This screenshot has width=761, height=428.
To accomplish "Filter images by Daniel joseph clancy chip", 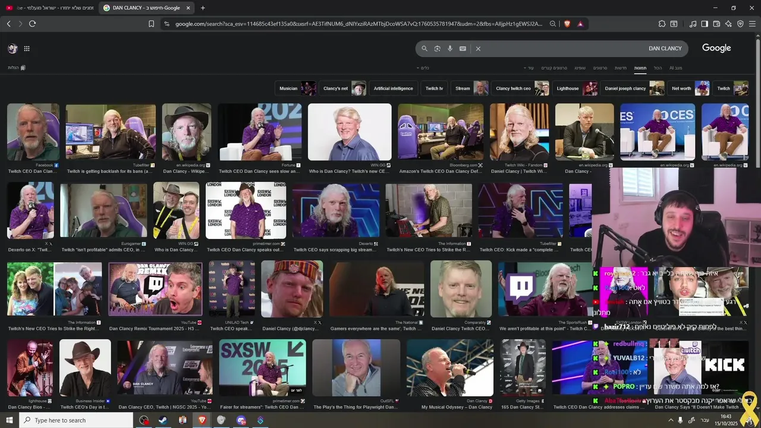I will pos(633,89).
